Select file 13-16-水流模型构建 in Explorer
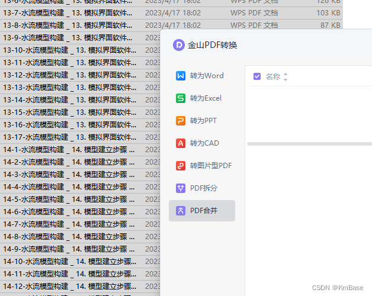This screenshot has width=372, height=296. tap(69, 125)
